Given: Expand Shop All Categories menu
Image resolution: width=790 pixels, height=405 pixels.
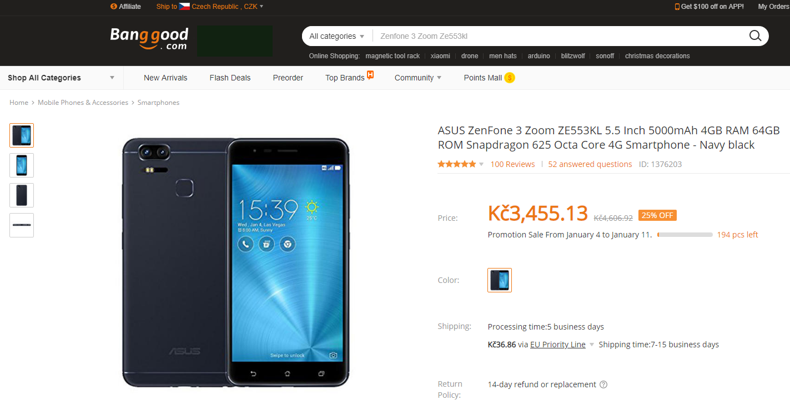Looking at the screenshot, I should click(x=61, y=78).
